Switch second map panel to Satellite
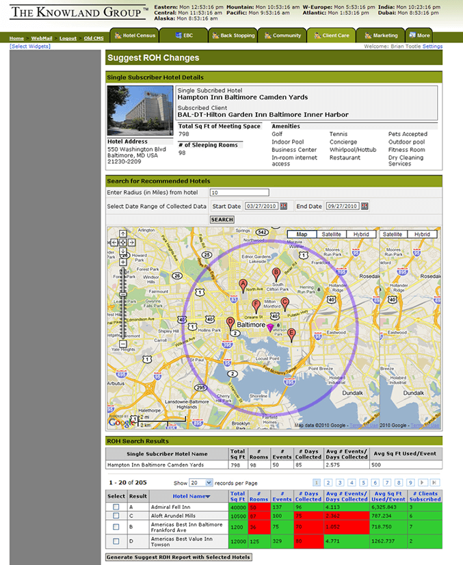 (392, 234)
